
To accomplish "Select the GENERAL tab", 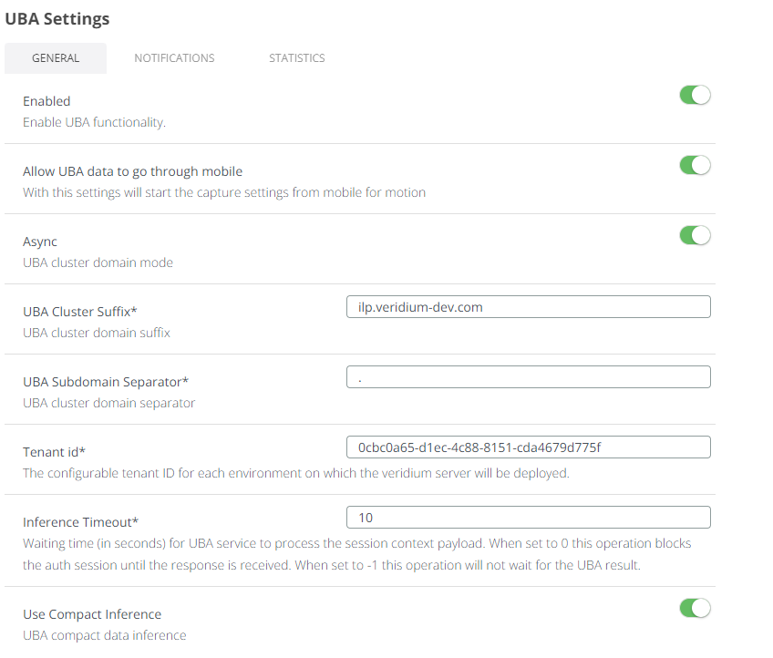I will tap(56, 57).
